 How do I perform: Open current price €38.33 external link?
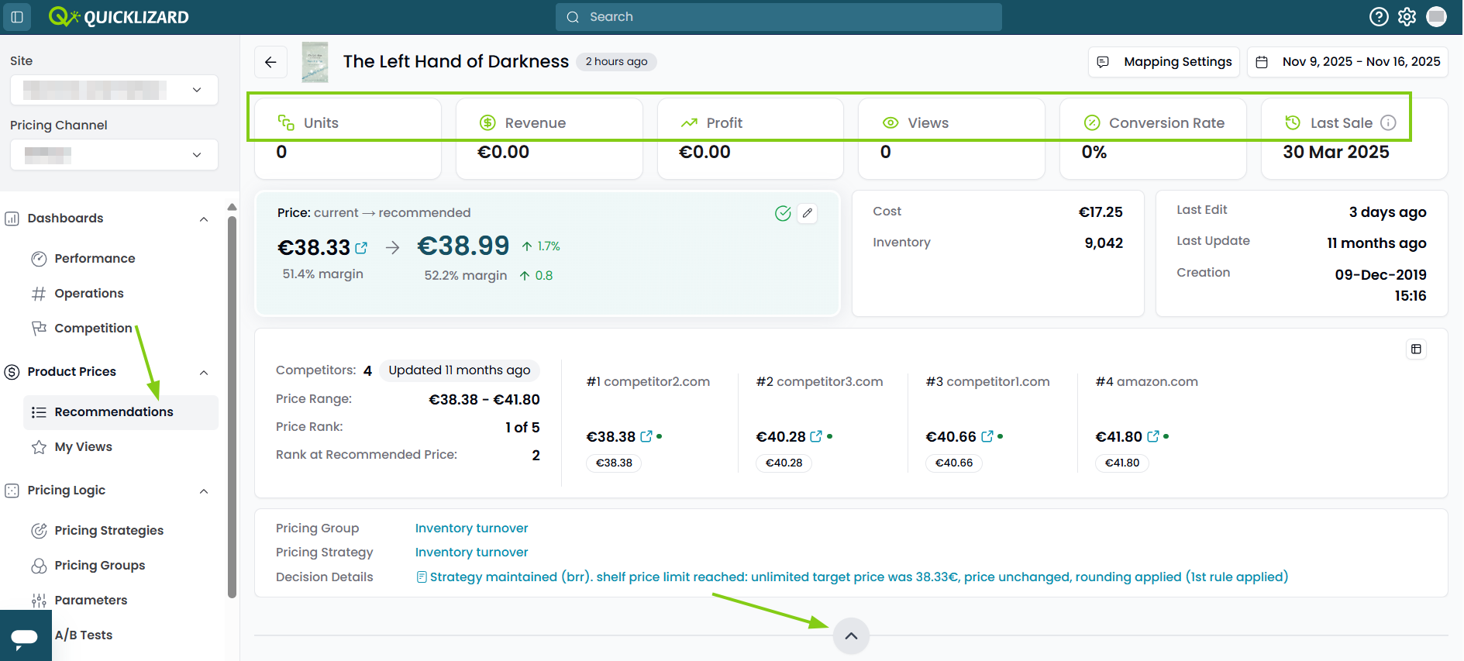(361, 248)
